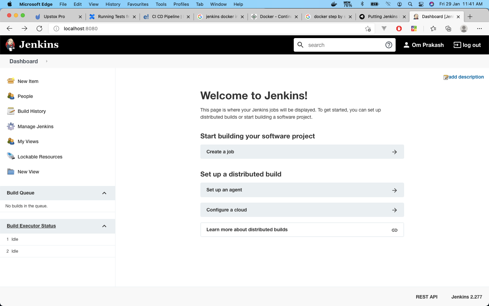Click the date and time in menu bar
The width and height of the screenshot is (489, 306).
click(x=461, y=4)
